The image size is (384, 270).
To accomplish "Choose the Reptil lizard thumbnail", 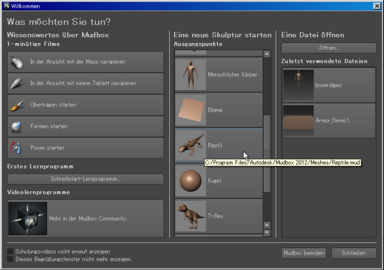I will click(x=191, y=145).
